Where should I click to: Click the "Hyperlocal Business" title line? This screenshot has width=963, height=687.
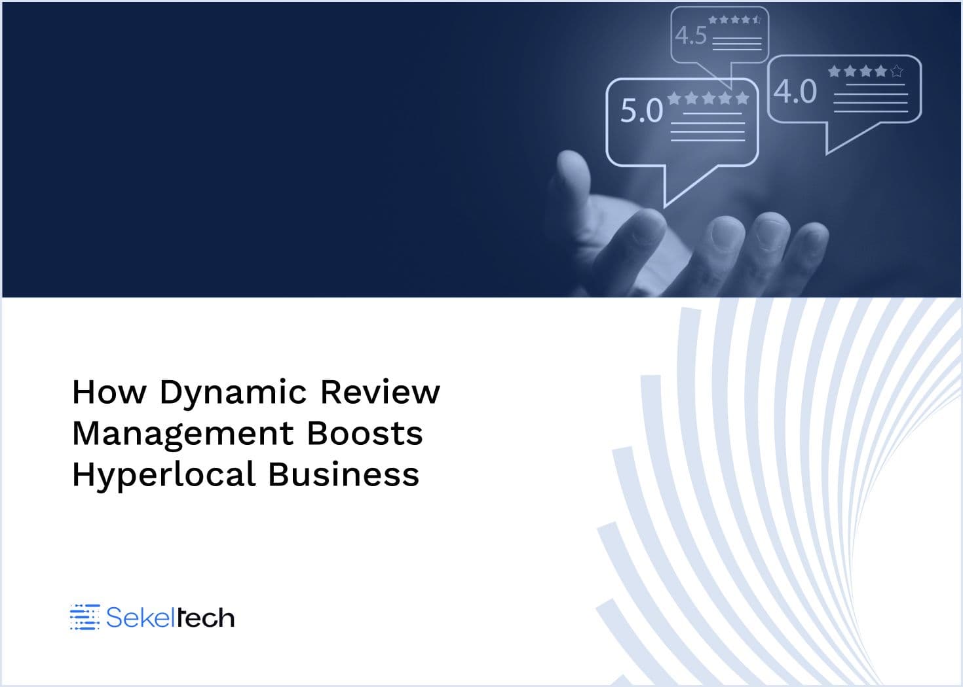[x=246, y=474]
